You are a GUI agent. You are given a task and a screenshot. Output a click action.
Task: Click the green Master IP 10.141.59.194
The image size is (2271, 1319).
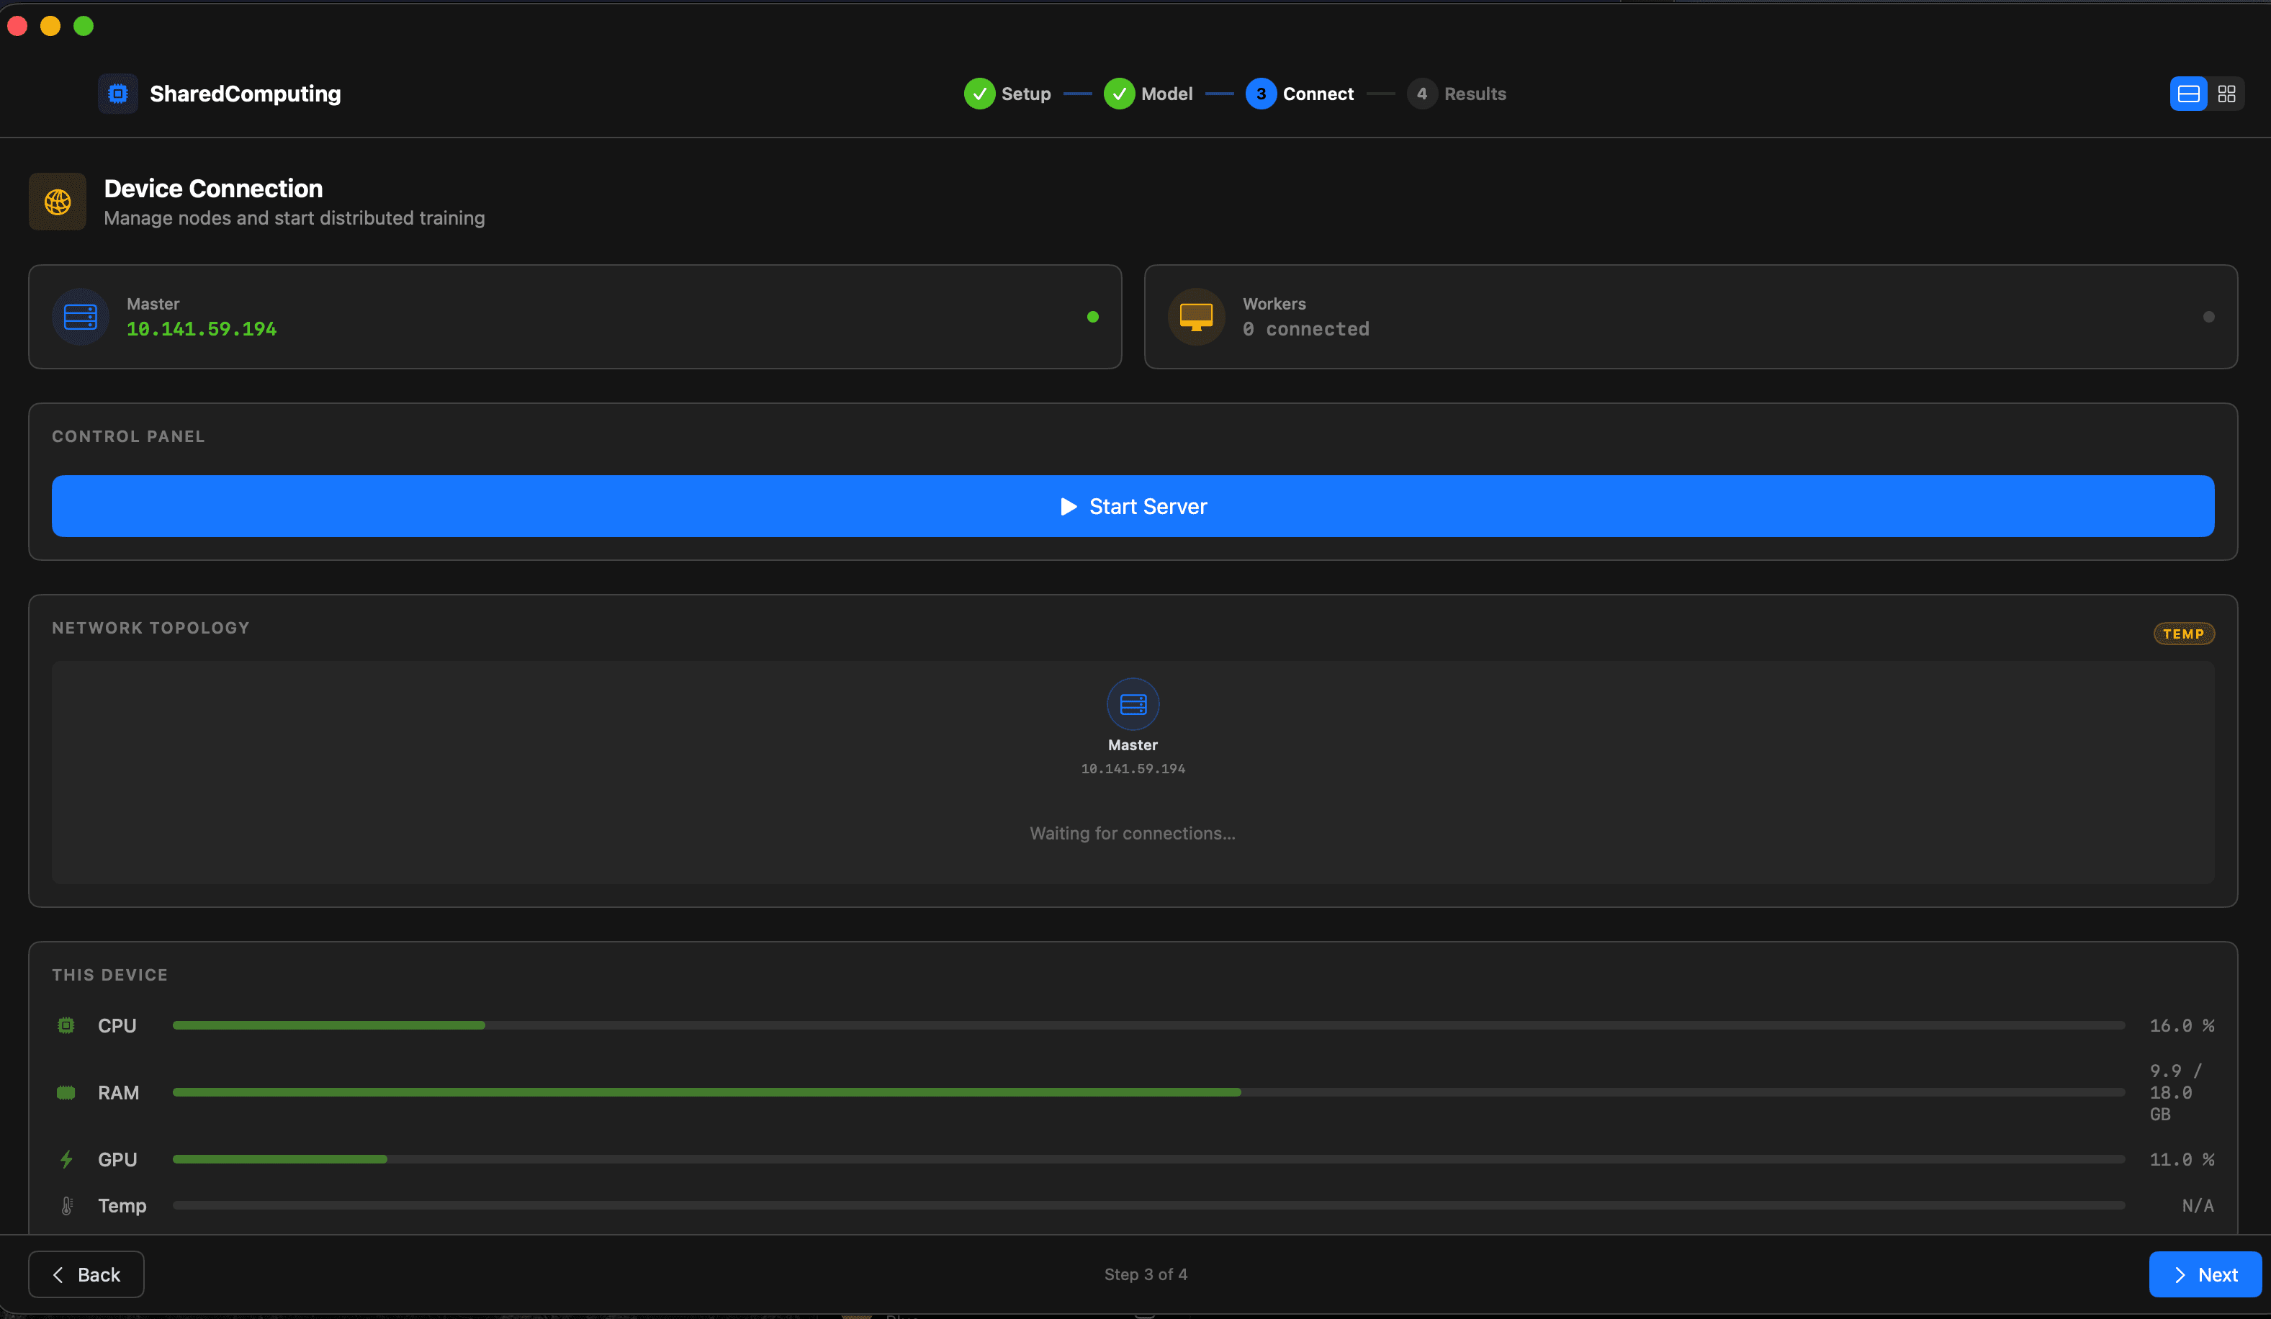(202, 330)
